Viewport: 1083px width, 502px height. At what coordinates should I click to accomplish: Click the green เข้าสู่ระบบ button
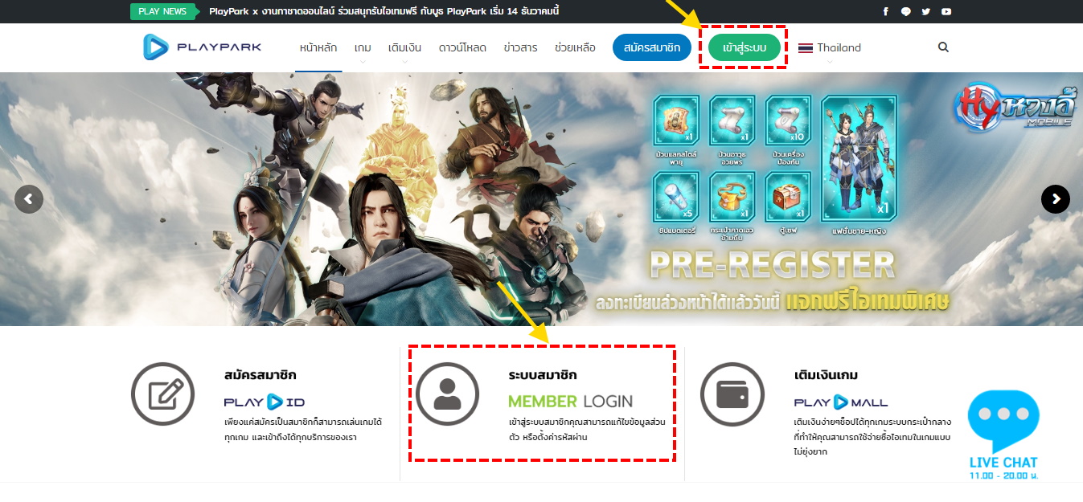(x=745, y=48)
